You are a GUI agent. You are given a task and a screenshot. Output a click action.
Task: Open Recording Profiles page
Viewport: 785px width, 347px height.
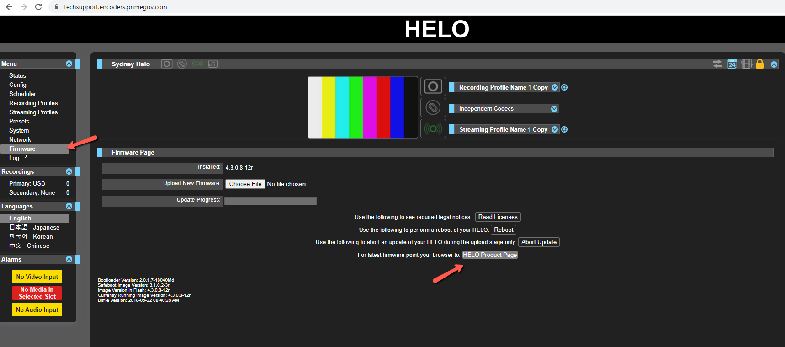[x=33, y=103]
